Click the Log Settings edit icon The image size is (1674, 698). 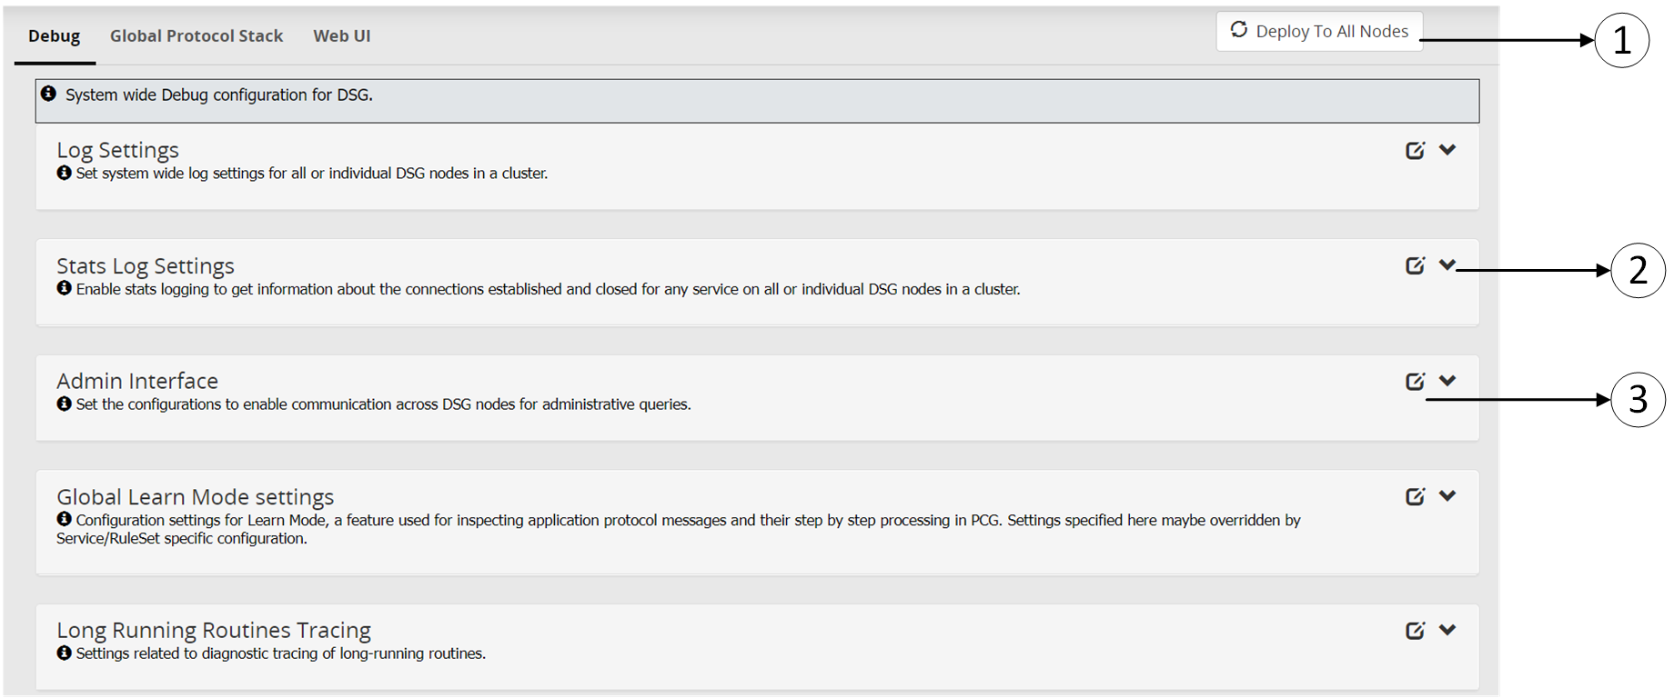click(x=1415, y=151)
